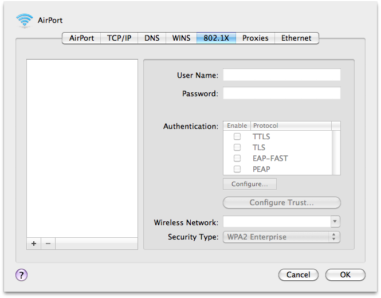Select the TTLS protocol row text
This screenshot has height=298, width=381.
pyautogui.click(x=261, y=136)
